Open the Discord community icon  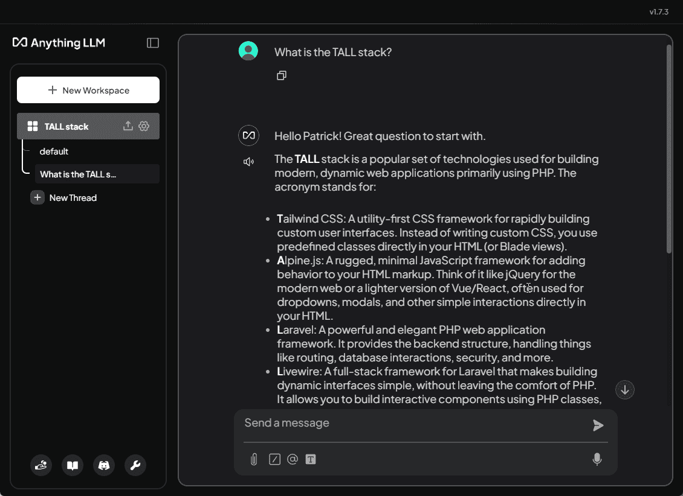tap(104, 465)
